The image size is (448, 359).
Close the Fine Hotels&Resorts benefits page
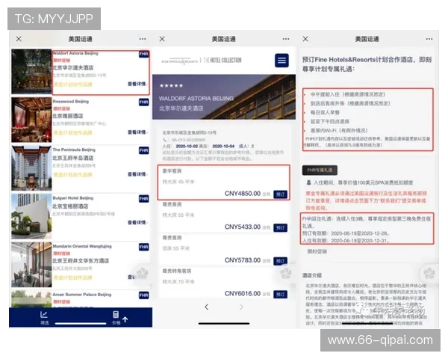tap(305, 39)
